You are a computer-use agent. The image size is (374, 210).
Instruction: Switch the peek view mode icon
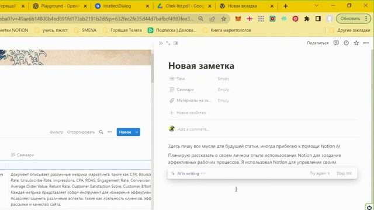coord(176,43)
